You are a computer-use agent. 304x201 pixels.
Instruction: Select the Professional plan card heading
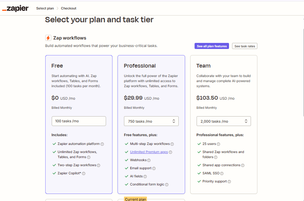click(140, 66)
